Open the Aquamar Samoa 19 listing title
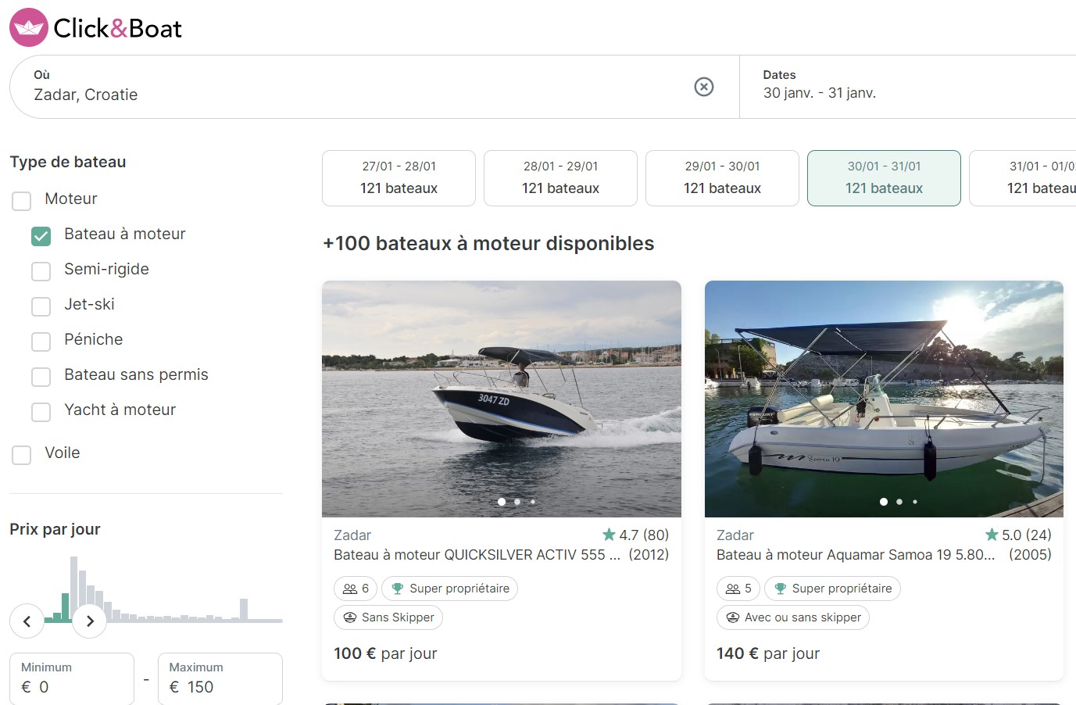Viewport: 1076px width, 705px height. 856,555
